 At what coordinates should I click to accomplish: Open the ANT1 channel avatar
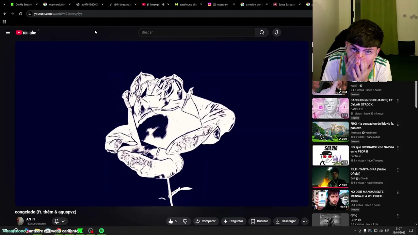coord(20,221)
